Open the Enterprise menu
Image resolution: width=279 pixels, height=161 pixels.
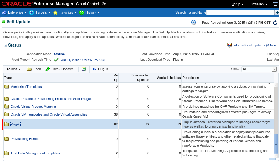(17, 12)
